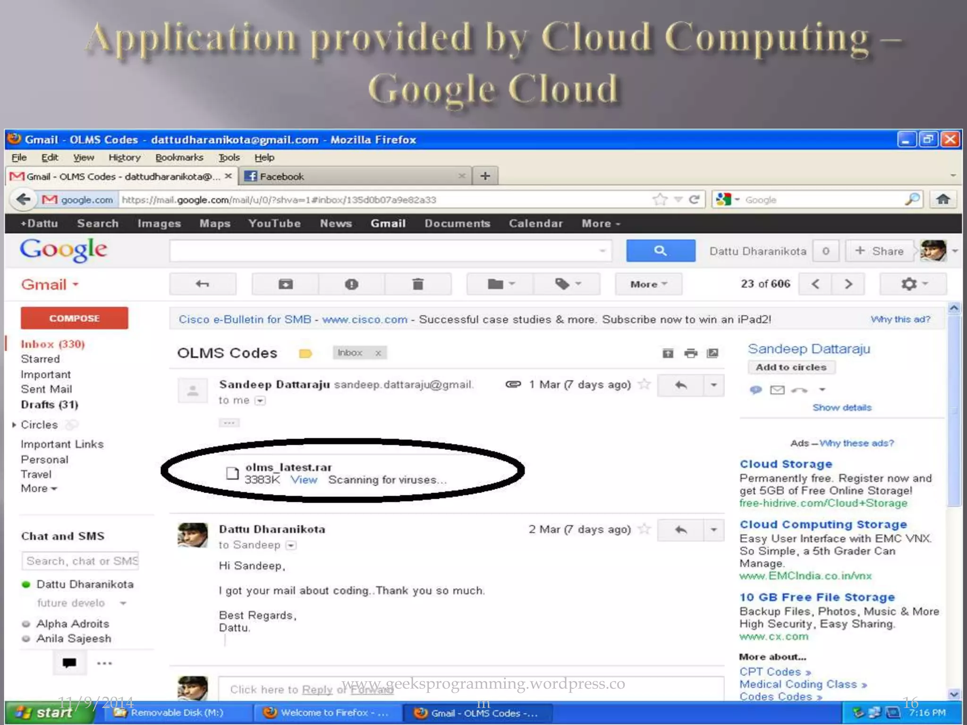Screen dimensions: 967x725
Task: Click the Archive icon in Gmail toolbar
Action: pyautogui.click(x=285, y=284)
